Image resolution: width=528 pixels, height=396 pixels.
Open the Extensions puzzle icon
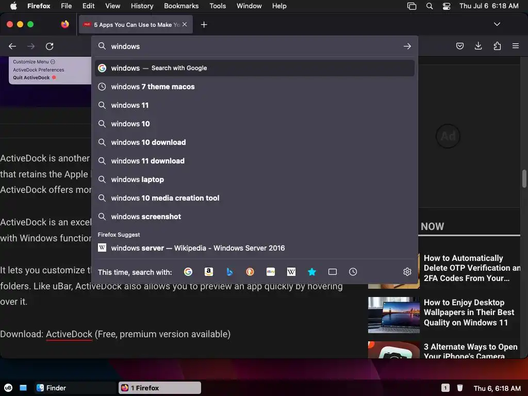tap(497, 46)
